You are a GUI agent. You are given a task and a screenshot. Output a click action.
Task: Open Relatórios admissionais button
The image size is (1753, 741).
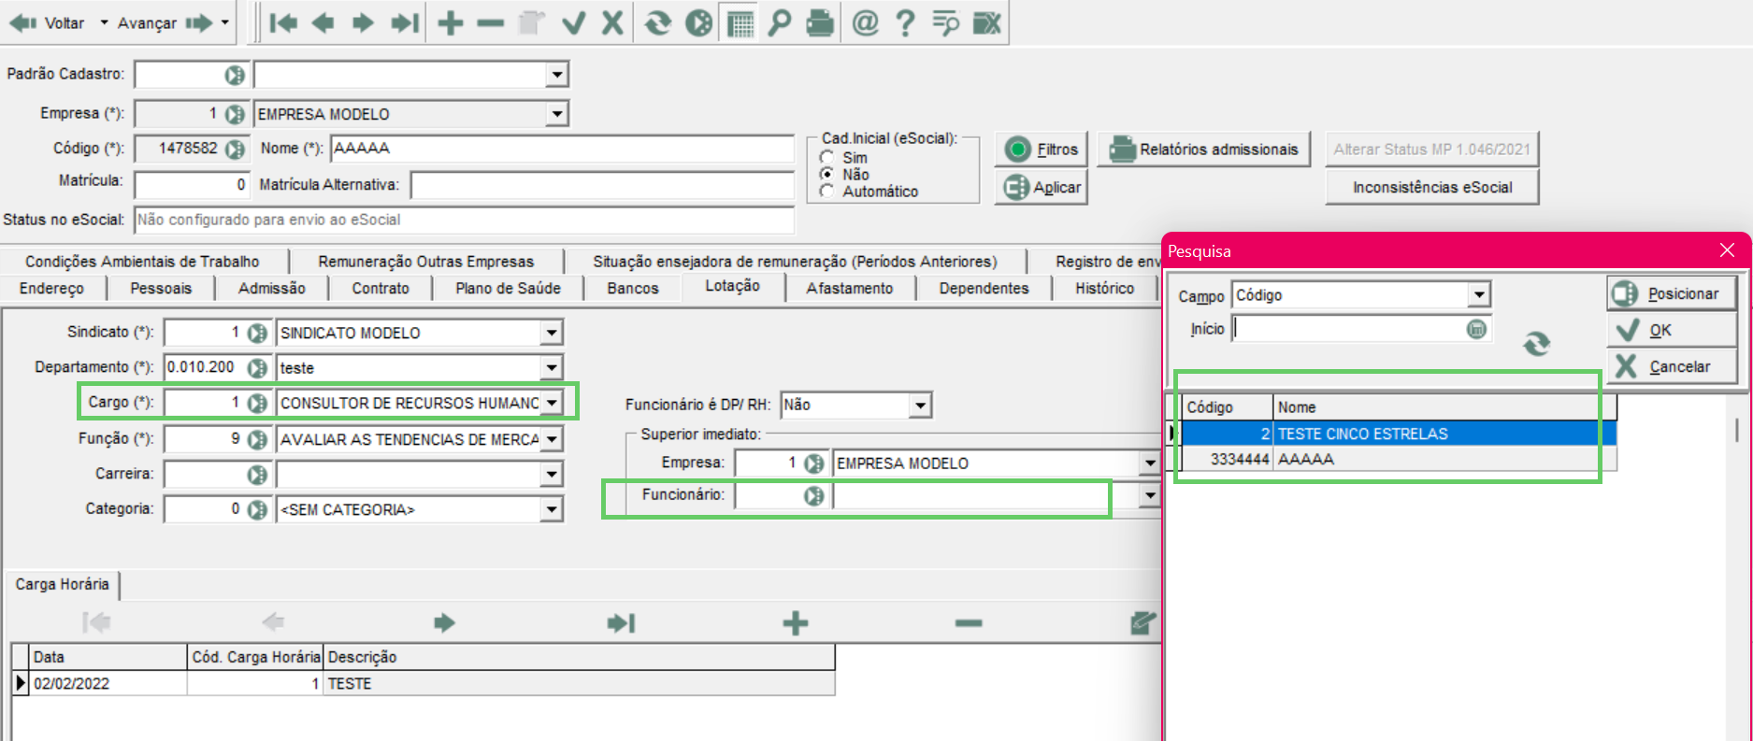(x=1204, y=150)
